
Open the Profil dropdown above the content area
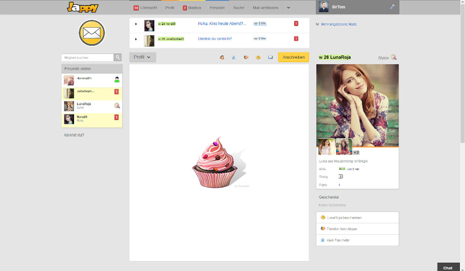(142, 57)
